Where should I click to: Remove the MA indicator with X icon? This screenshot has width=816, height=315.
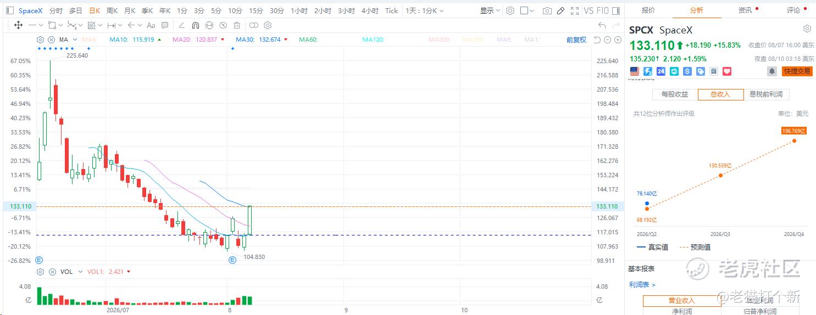[52, 40]
